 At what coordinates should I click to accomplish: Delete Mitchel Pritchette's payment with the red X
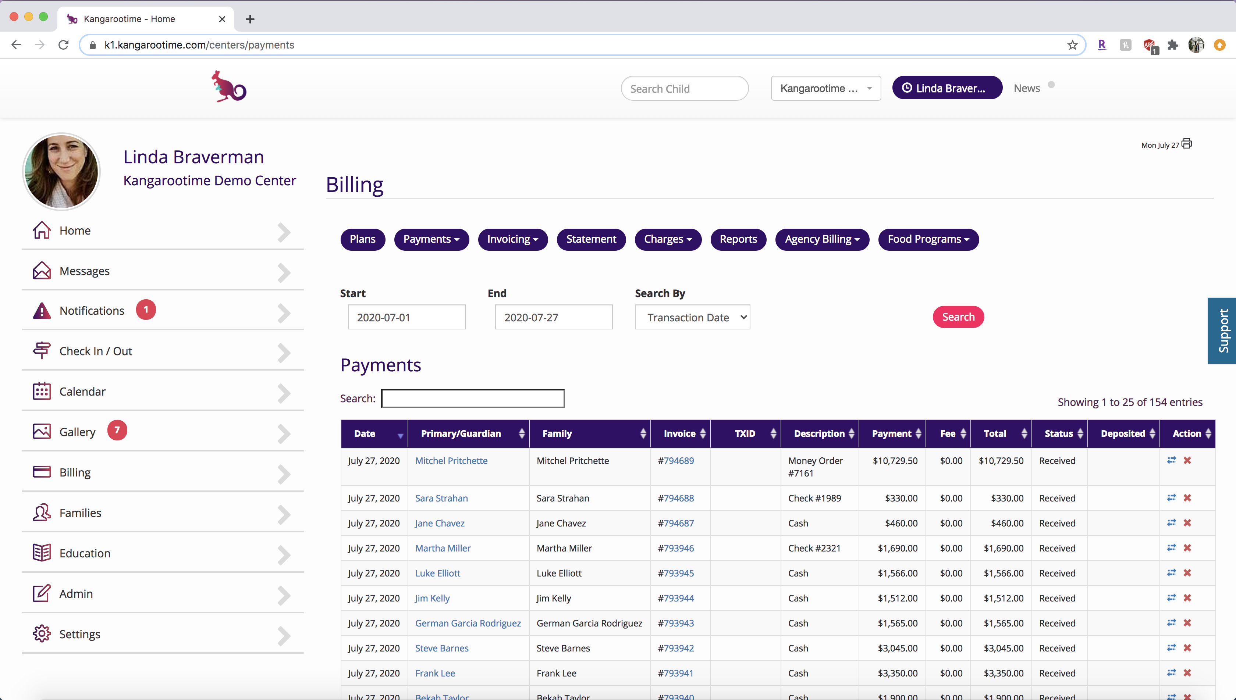click(x=1187, y=460)
